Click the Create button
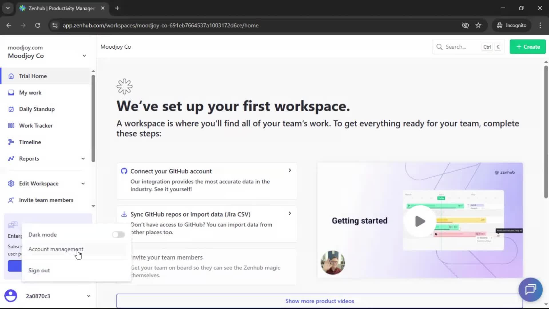The width and height of the screenshot is (549, 309). (x=527, y=47)
